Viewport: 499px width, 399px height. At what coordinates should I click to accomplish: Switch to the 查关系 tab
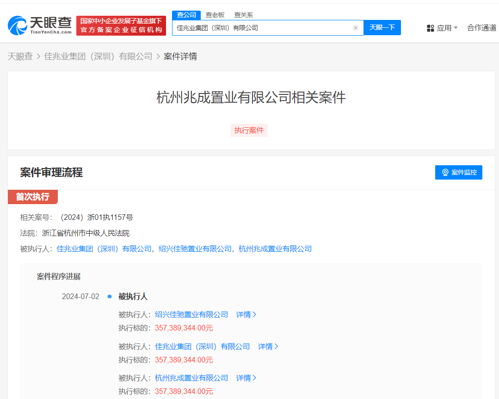tap(244, 14)
